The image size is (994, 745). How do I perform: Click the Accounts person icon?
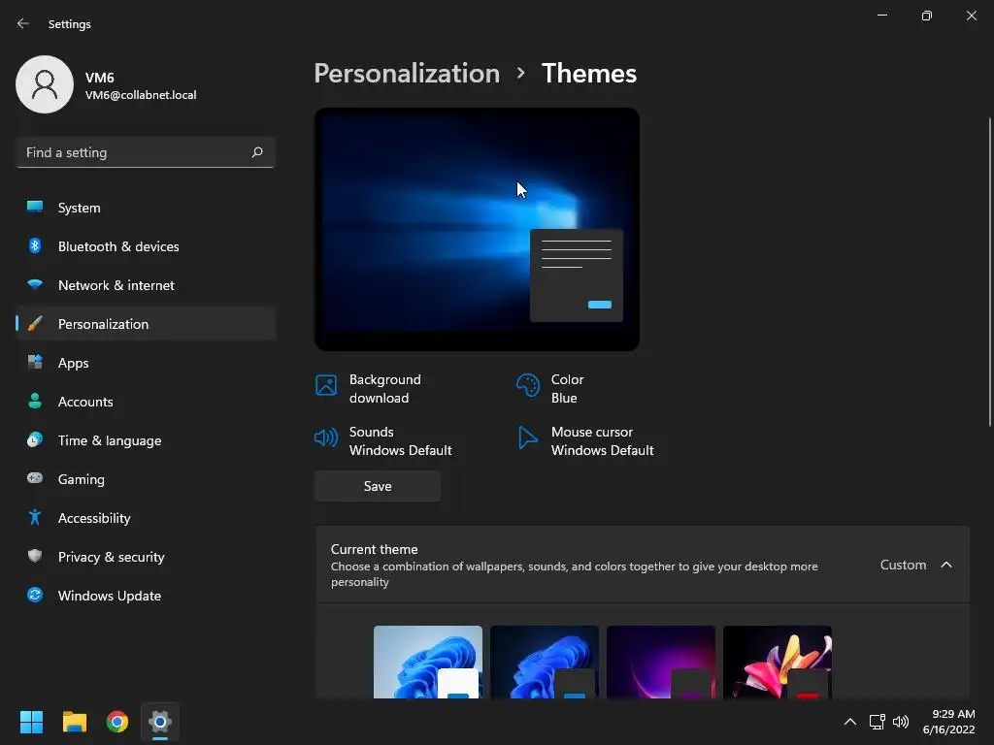click(x=35, y=401)
